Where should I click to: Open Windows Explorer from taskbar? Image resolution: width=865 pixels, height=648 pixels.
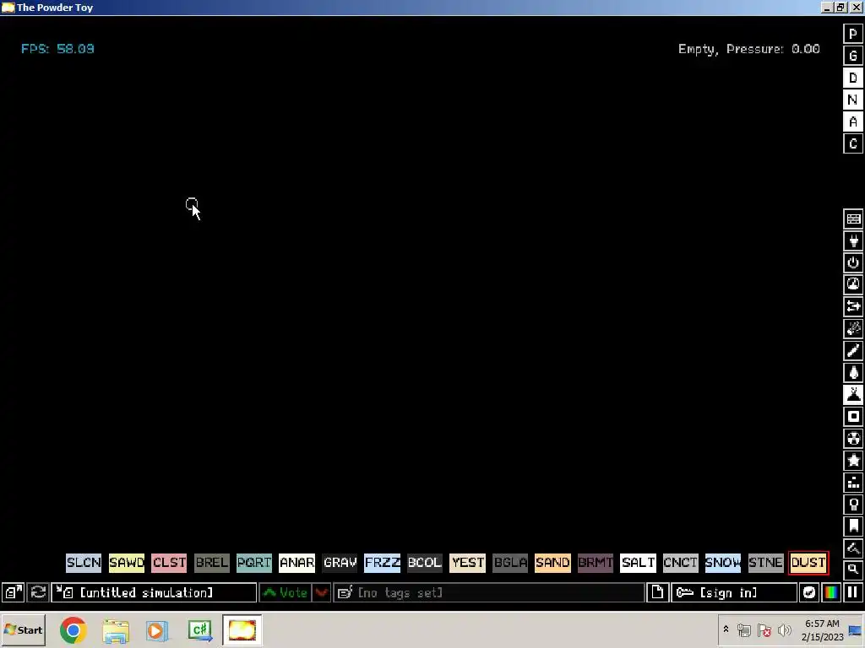[116, 630]
